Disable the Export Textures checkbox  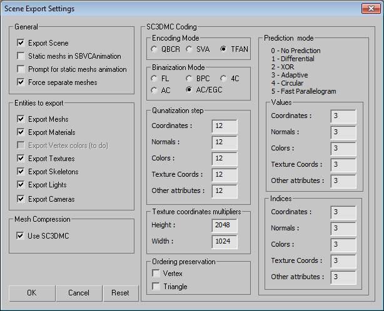(x=21, y=159)
